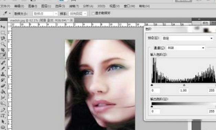Select the Rectangular Marquee tool
The width and height of the screenshot is (216, 130).
(x=3, y=33)
